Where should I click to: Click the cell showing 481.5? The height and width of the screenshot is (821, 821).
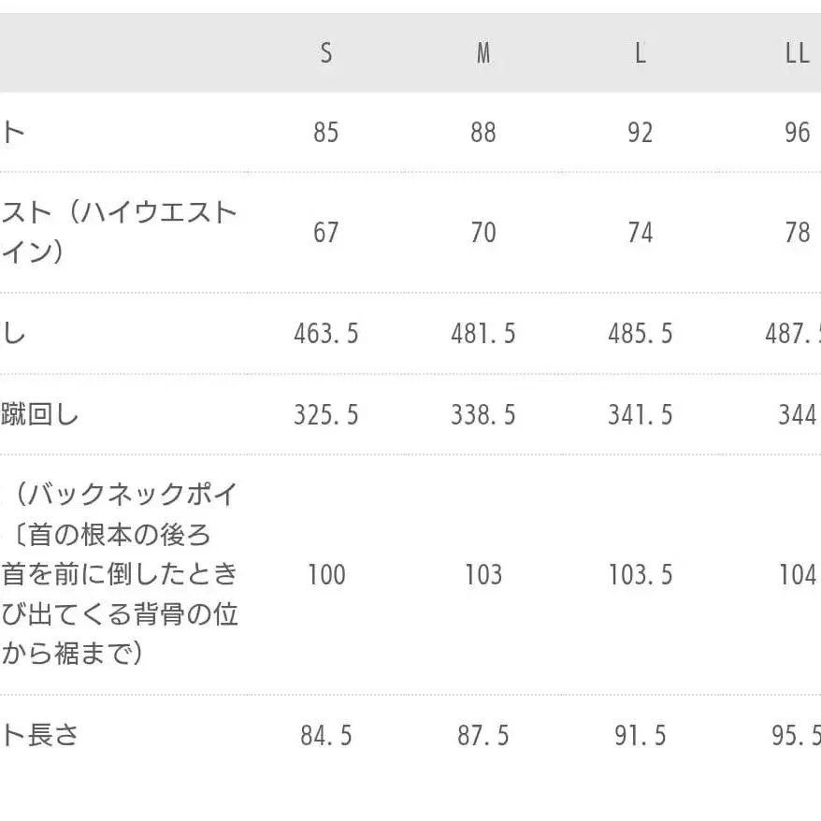pos(483,334)
